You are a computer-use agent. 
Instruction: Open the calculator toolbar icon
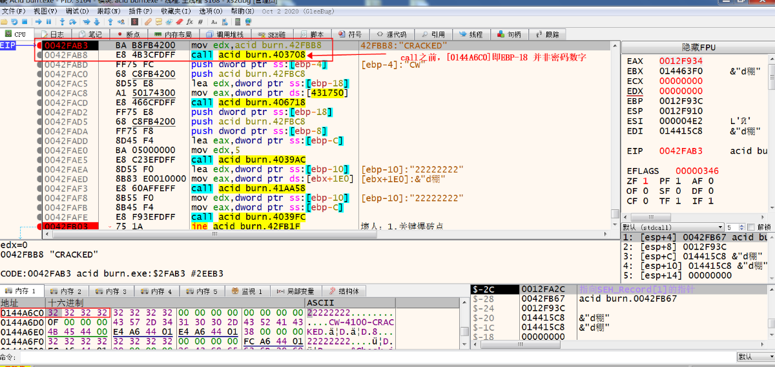click(238, 22)
